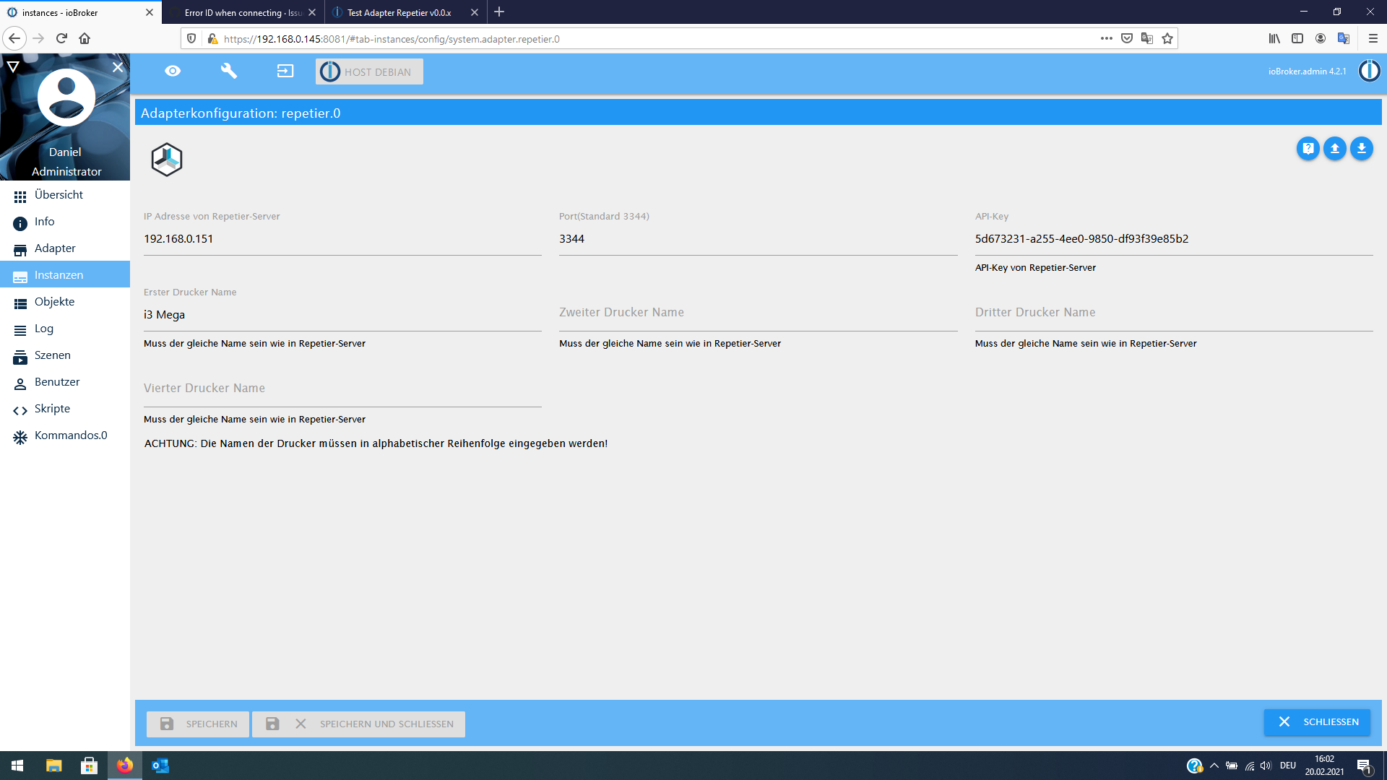The height and width of the screenshot is (780, 1387).
Task: Click the ioBroker logo icon top right
Action: [x=1369, y=71]
